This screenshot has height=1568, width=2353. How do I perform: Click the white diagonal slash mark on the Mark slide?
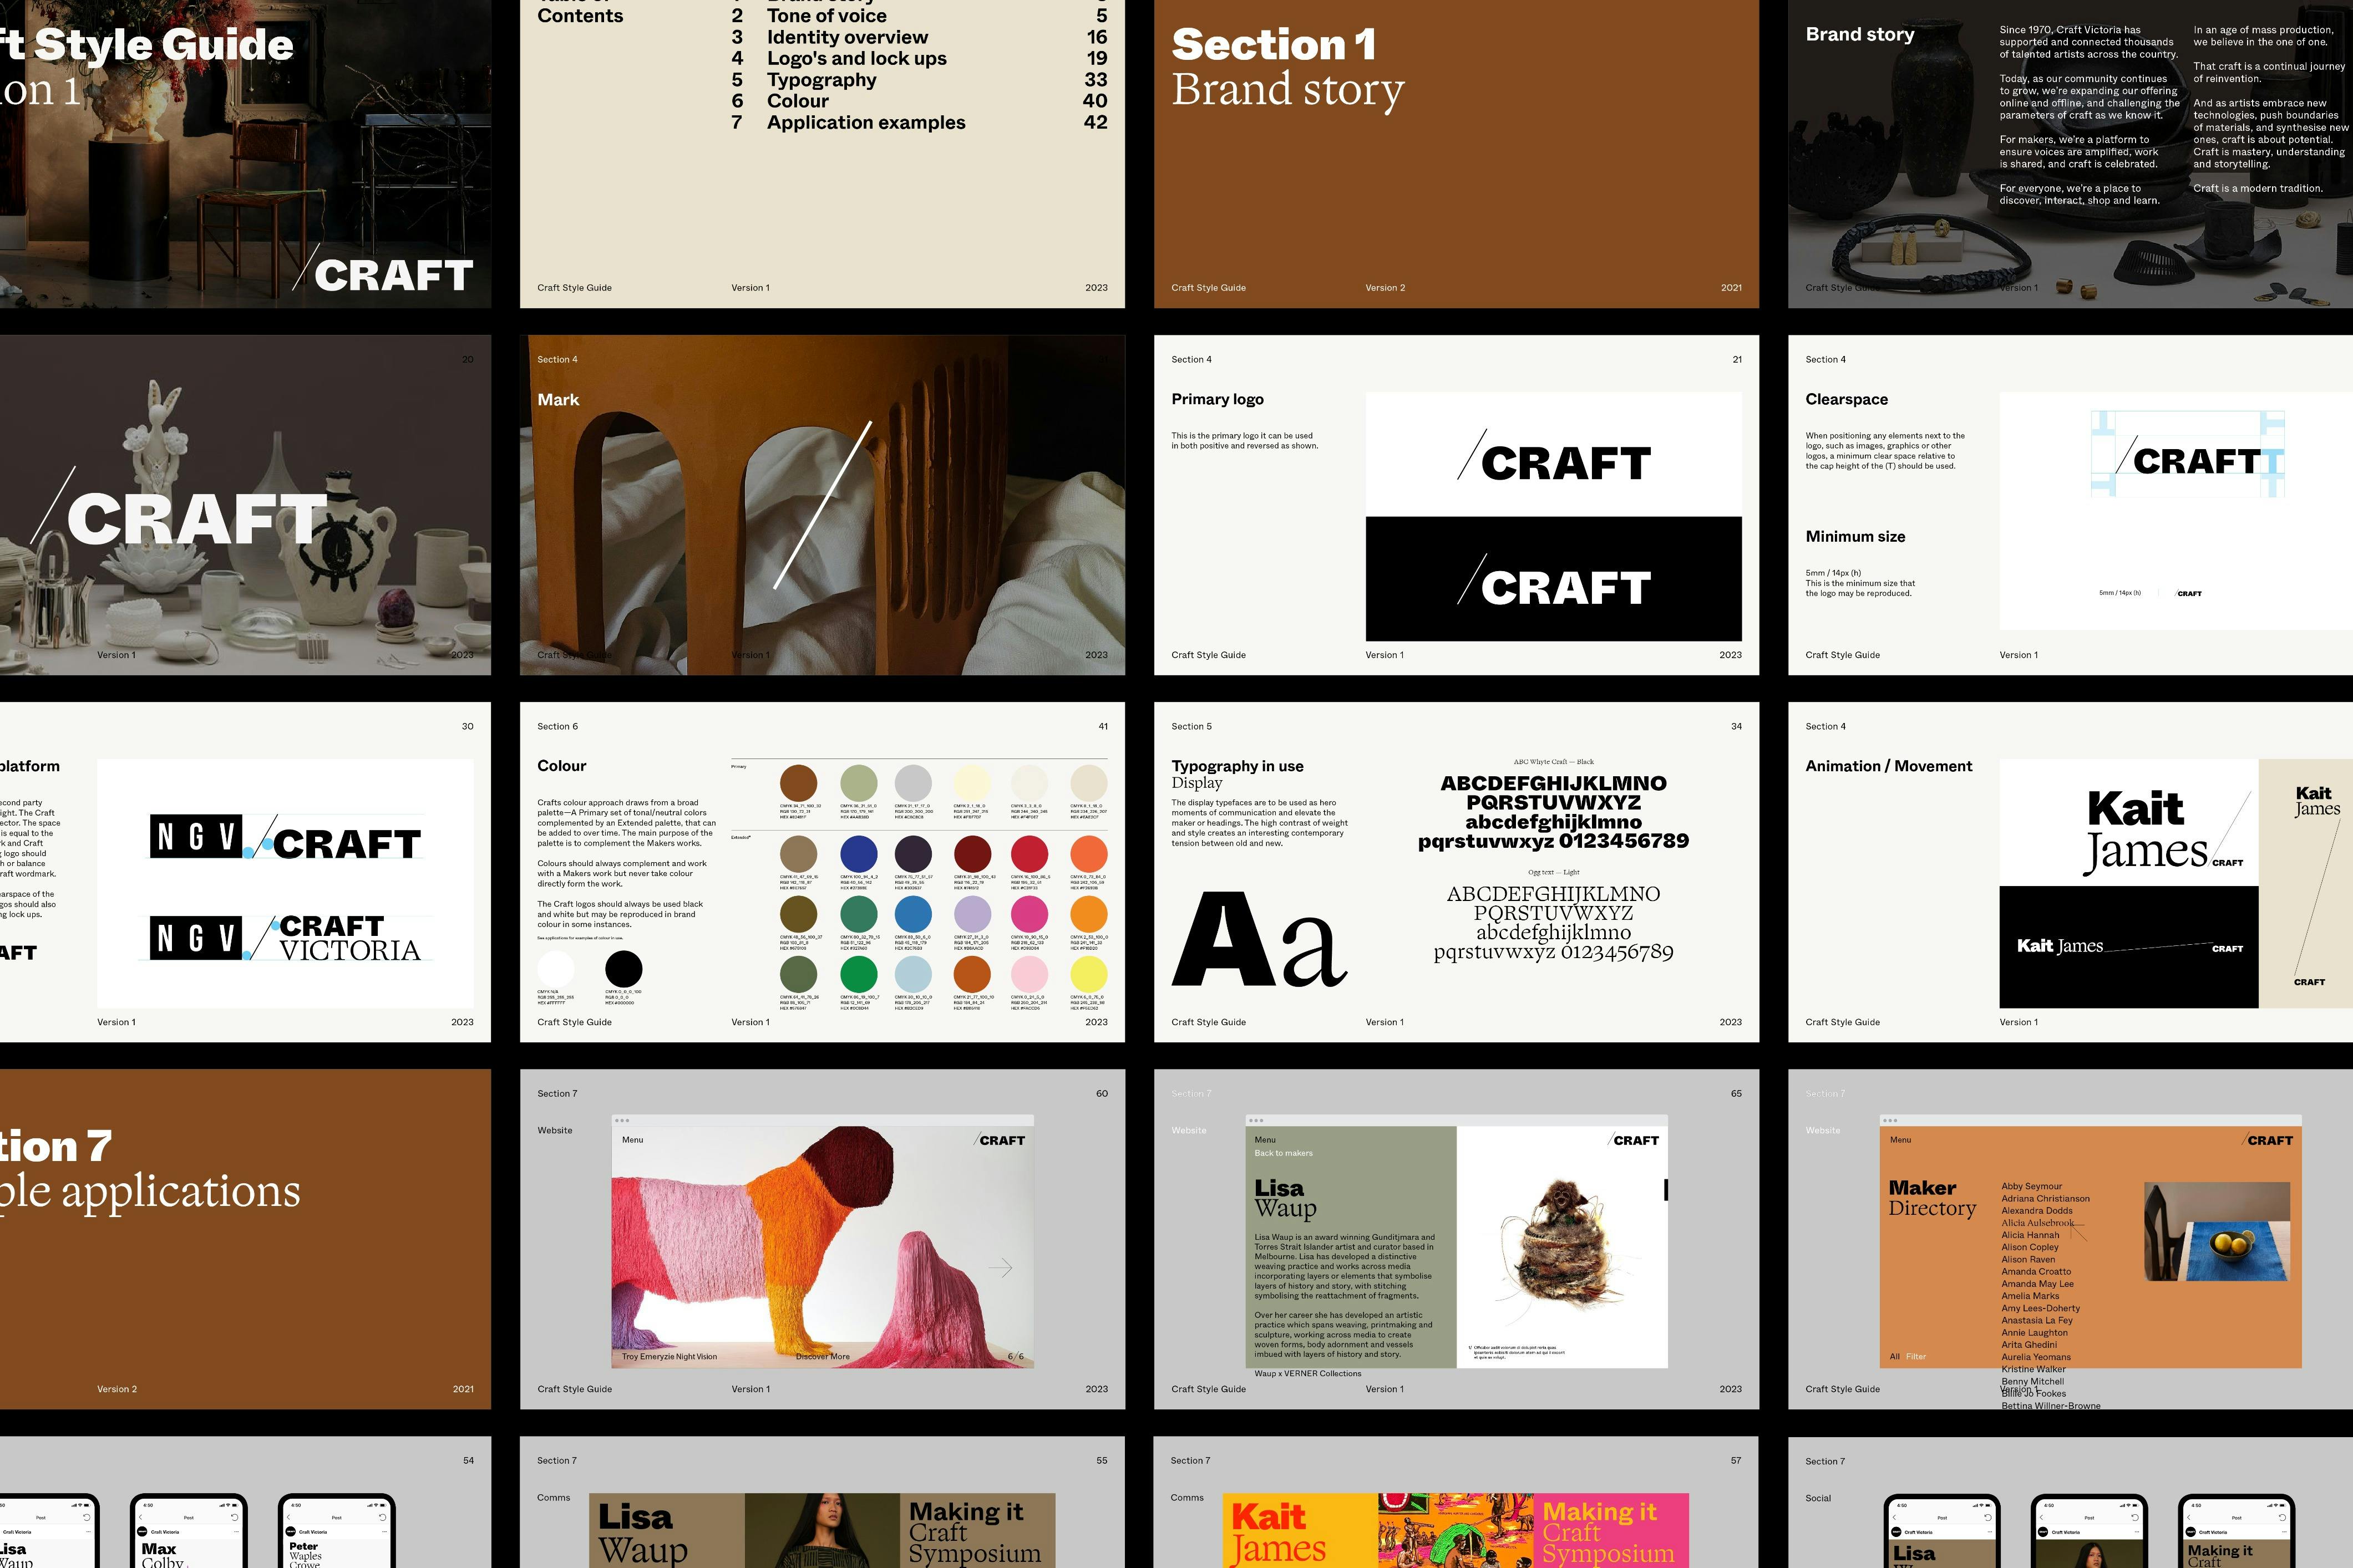pyautogui.click(x=823, y=505)
